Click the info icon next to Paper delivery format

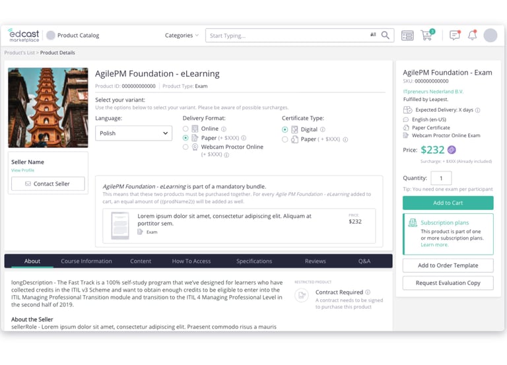coord(244,138)
